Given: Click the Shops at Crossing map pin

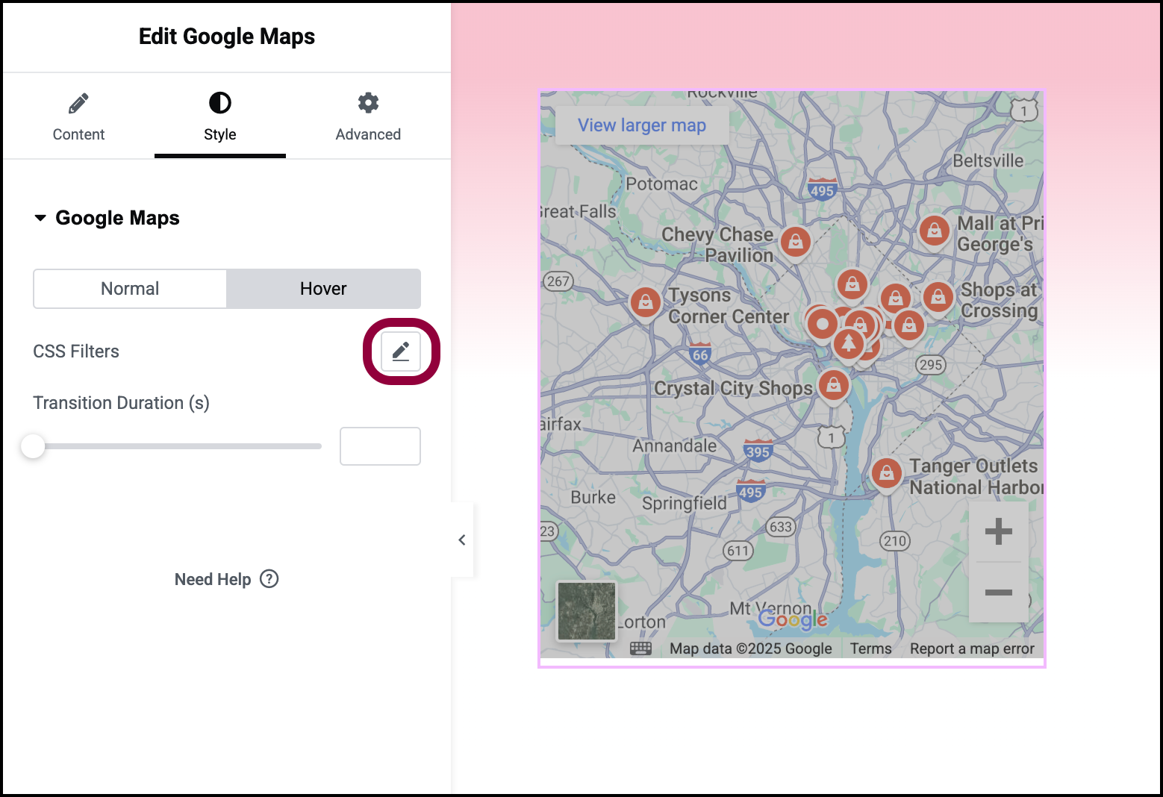Looking at the screenshot, I should point(938,299).
